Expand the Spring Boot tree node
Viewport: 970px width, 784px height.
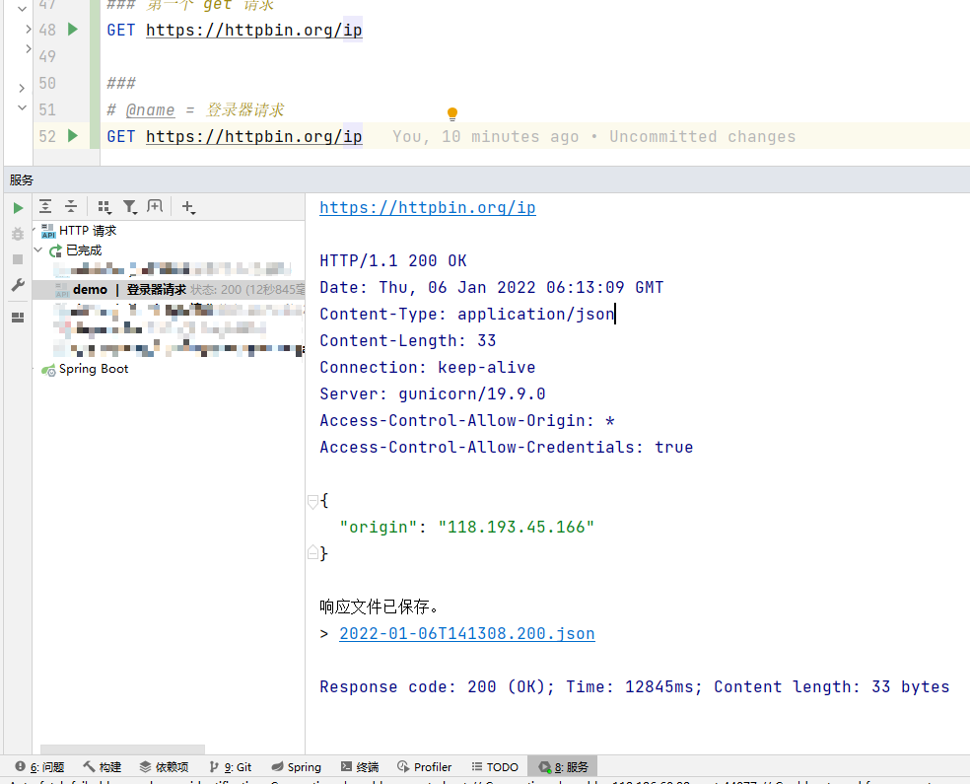(35, 369)
